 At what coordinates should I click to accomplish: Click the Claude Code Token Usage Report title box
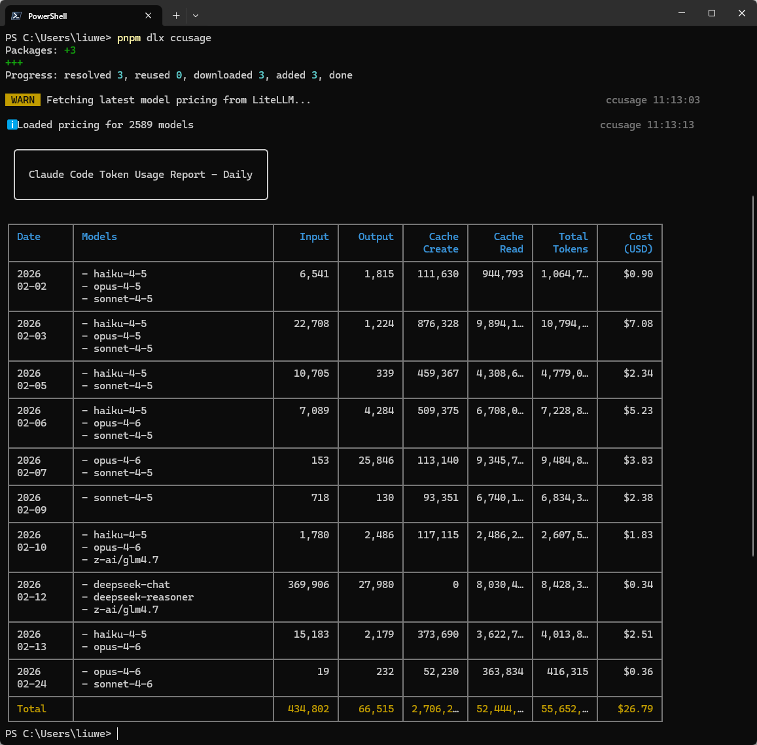tap(141, 175)
